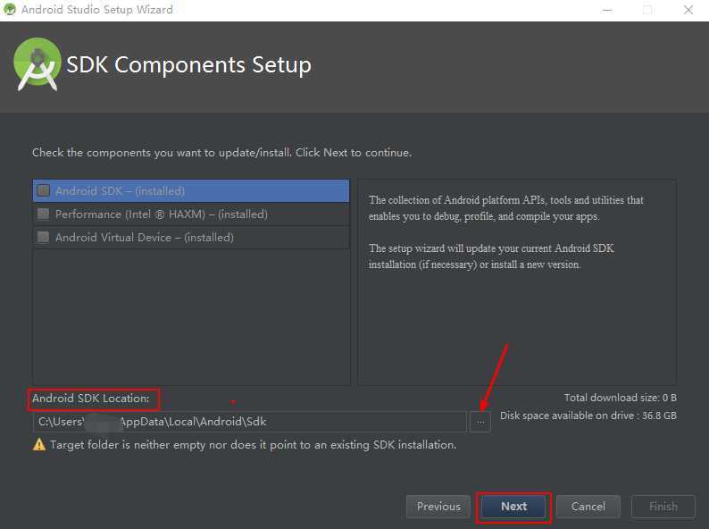The width and height of the screenshot is (709, 529).
Task: Click the disabled Finish button
Action: tap(663, 507)
